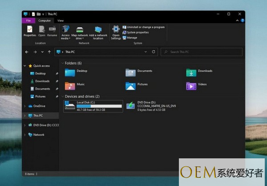This screenshot has width=267, height=186.
Task: Click Uninstall or change a program
Action: pyautogui.click(x=144, y=27)
